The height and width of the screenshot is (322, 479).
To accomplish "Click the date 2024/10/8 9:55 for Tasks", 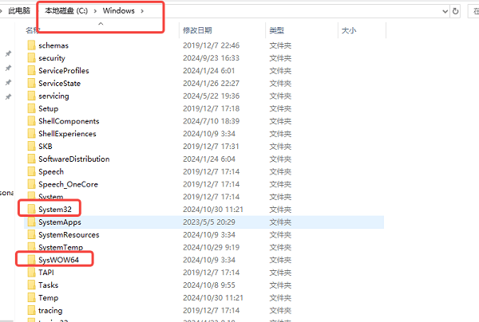I will [209, 285].
